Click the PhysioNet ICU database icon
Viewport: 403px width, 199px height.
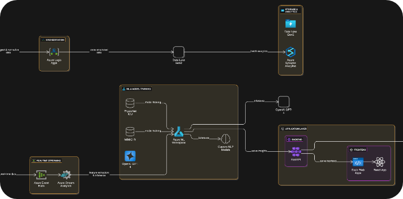pyautogui.click(x=130, y=103)
